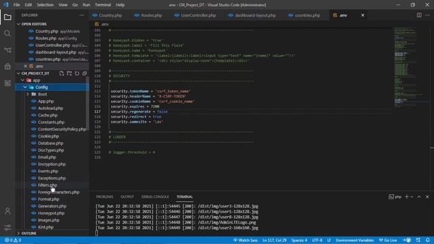Add a new terminal with plus icon

406,197
